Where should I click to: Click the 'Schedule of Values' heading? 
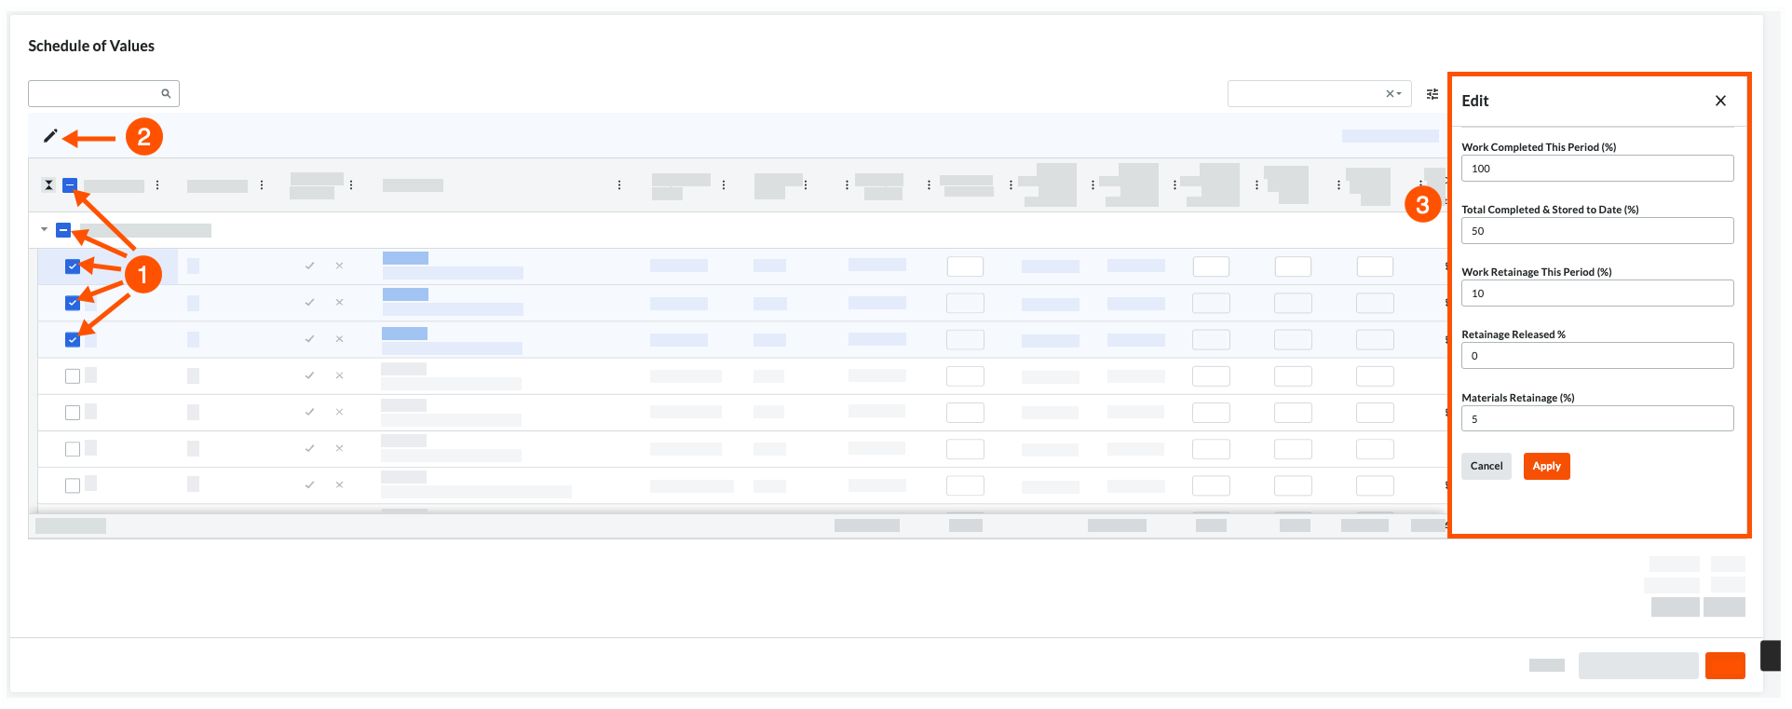91,46
